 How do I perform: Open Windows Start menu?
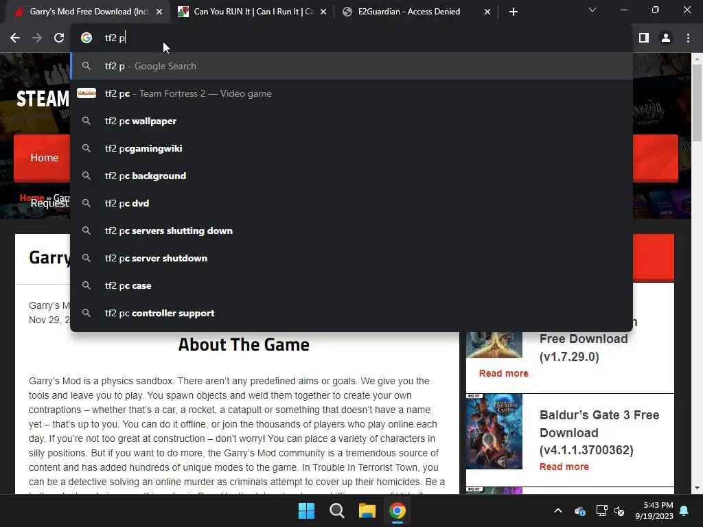click(x=307, y=511)
